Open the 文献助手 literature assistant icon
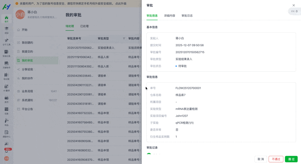 (6, 65)
